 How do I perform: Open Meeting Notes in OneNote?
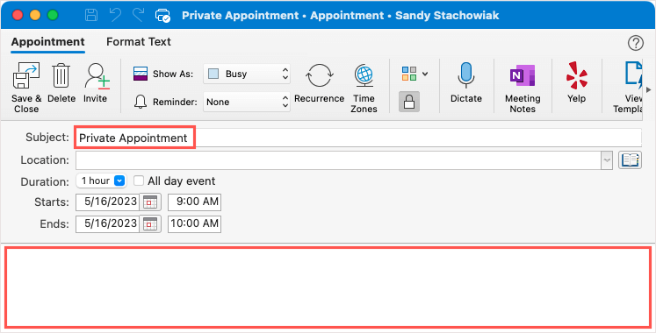click(x=523, y=76)
